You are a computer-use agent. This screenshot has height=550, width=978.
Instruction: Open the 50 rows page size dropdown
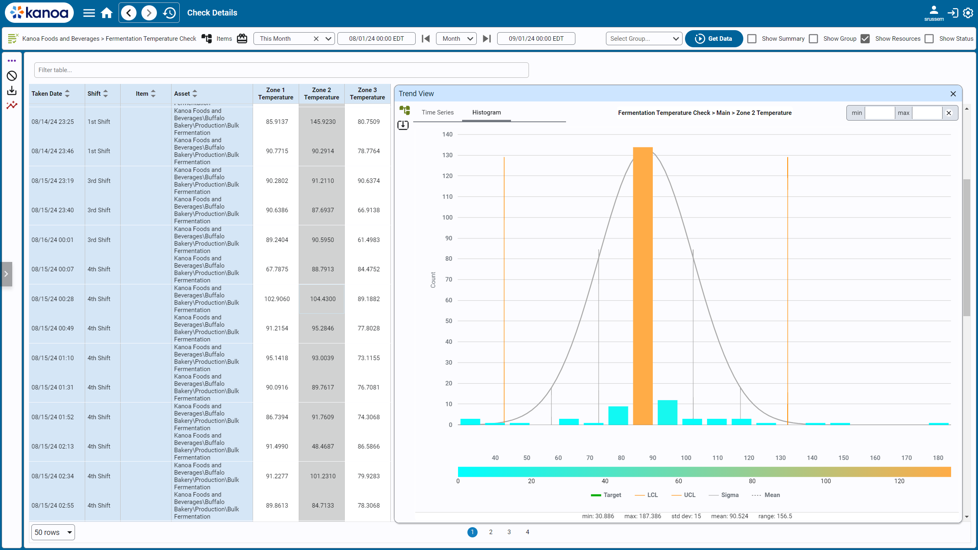[53, 532]
